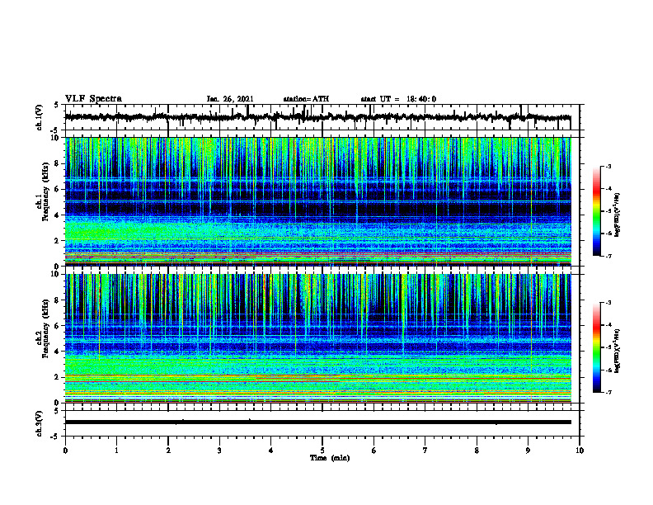Click time axis tick label "1"
653x505 pixels.
(116, 451)
